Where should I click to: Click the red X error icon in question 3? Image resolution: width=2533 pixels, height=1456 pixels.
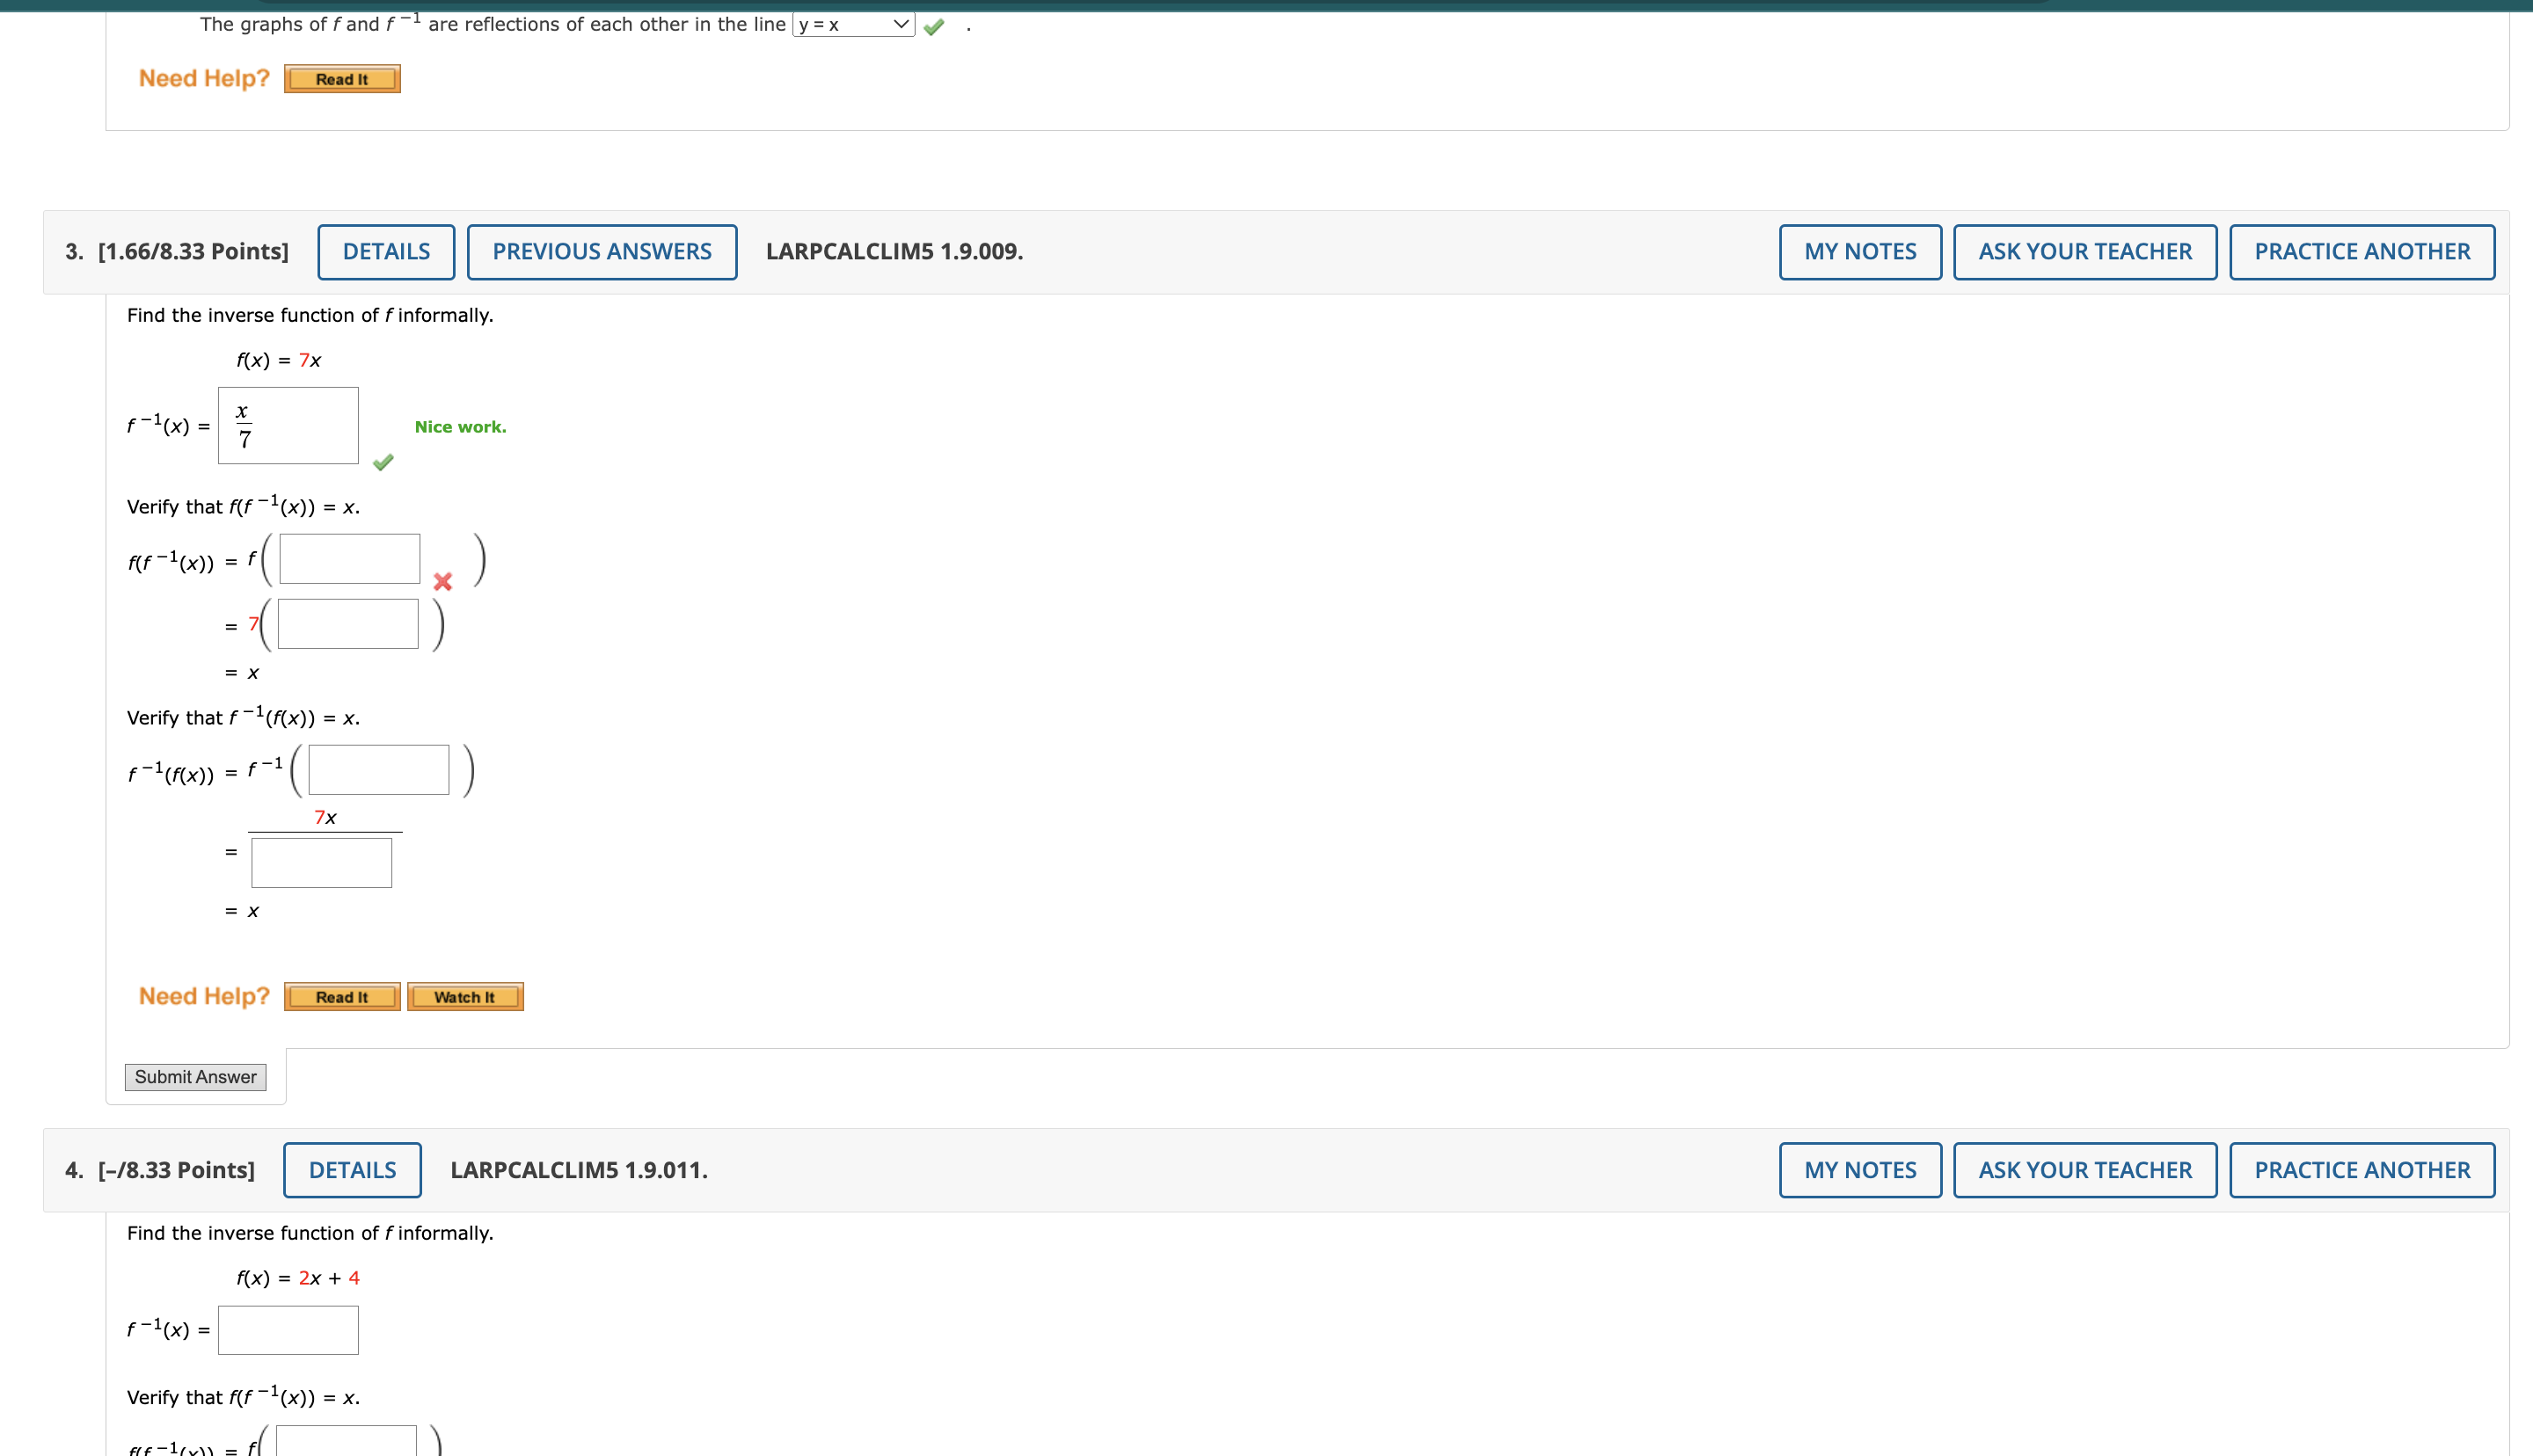click(442, 581)
